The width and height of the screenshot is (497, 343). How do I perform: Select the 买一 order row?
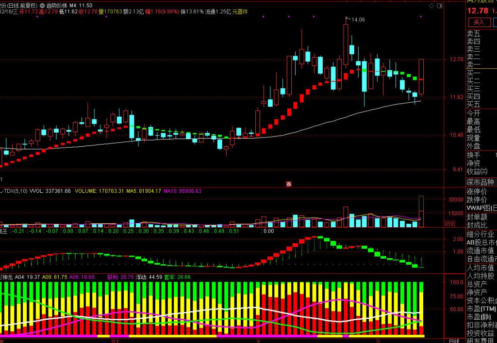point(474,73)
